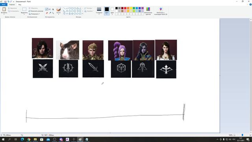252x142 pixels.
Task: Choose the Right arrow shape
Action: (x=75, y=11)
